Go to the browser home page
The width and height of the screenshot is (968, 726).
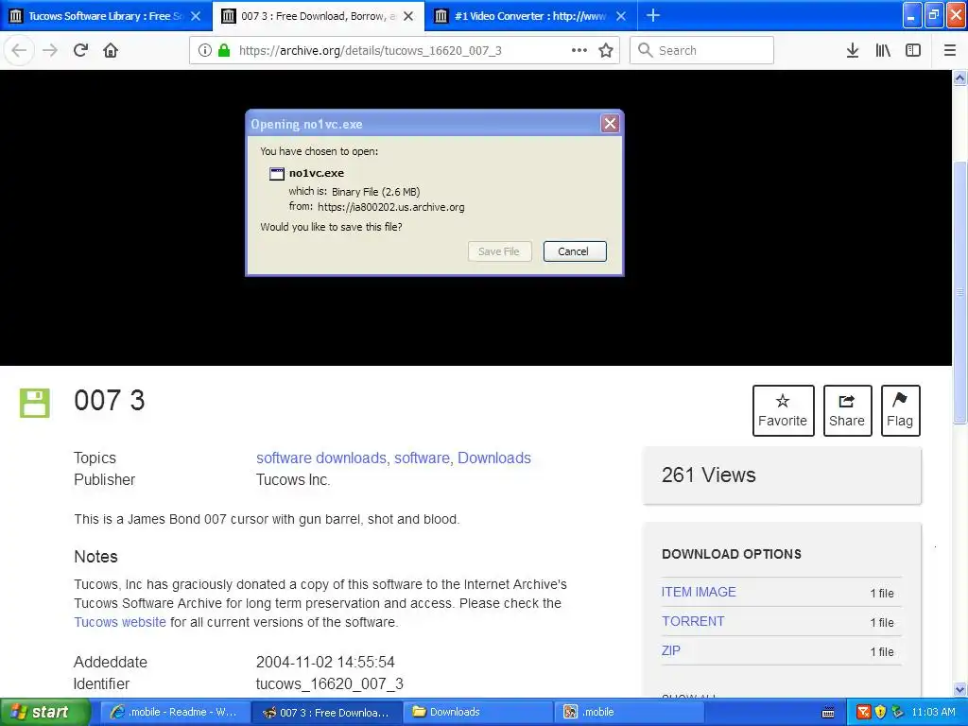point(111,50)
